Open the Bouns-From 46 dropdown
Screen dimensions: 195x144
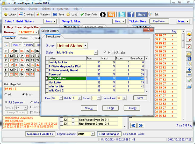[124, 98]
